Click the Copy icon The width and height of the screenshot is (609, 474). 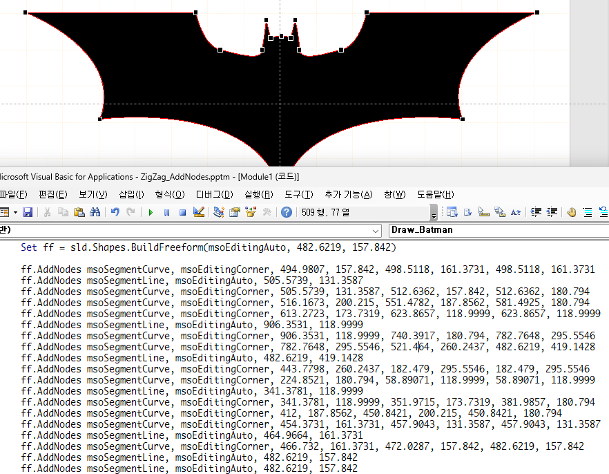pos(63,212)
